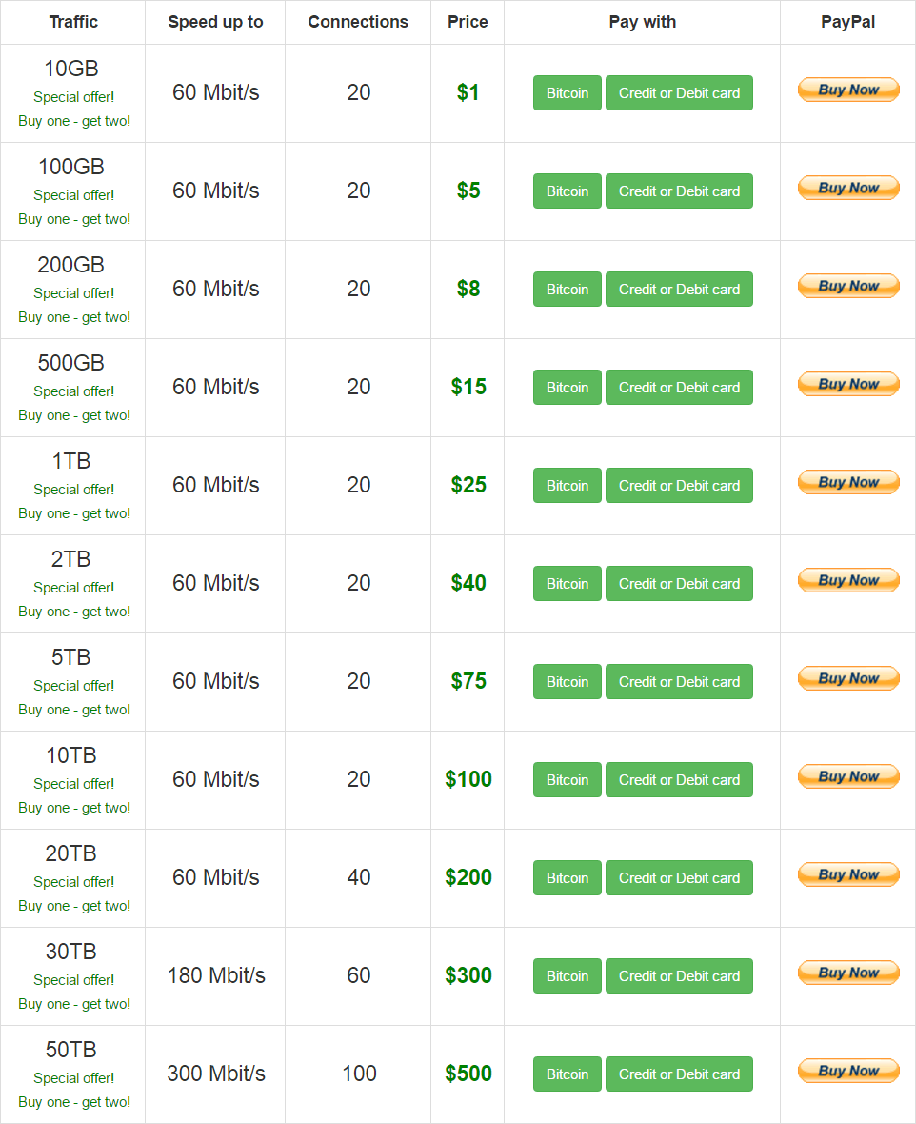Click PayPal Buy Now for 500GB plan

(847, 385)
